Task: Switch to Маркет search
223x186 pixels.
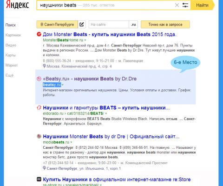Action: click(x=12, y=65)
